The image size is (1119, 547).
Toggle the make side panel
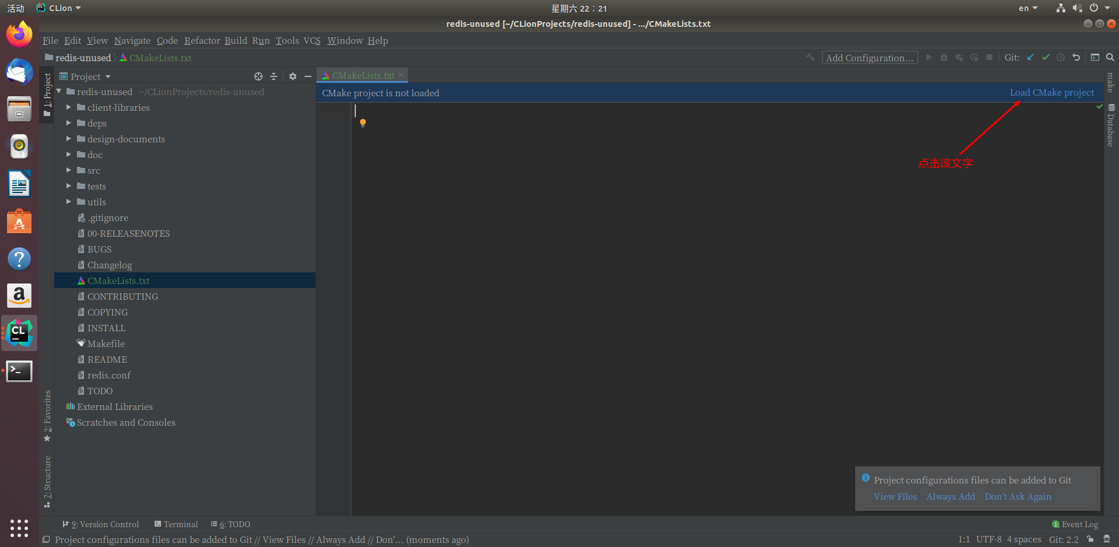[1111, 83]
